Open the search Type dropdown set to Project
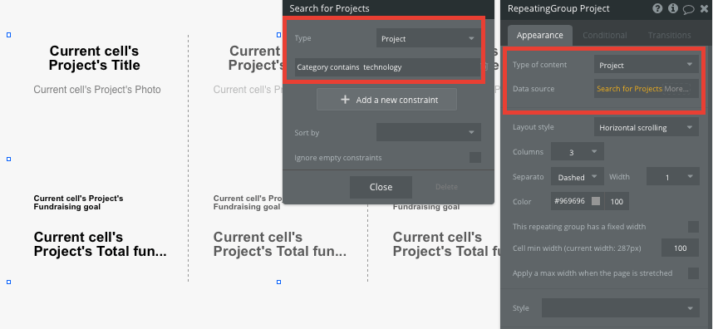The image size is (713, 329). pyautogui.click(x=428, y=38)
